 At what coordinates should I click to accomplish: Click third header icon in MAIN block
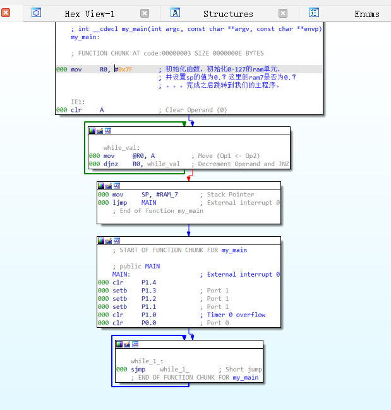pyautogui.click(x=117, y=241)
